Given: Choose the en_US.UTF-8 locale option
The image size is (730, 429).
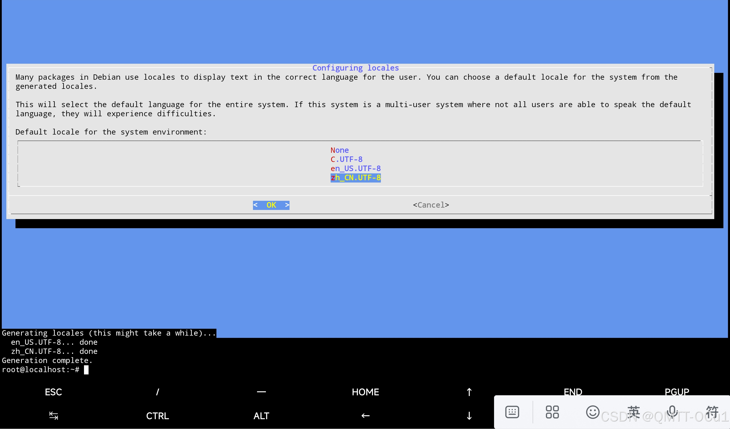Looking at the screenshot, I should pos(355,168).
